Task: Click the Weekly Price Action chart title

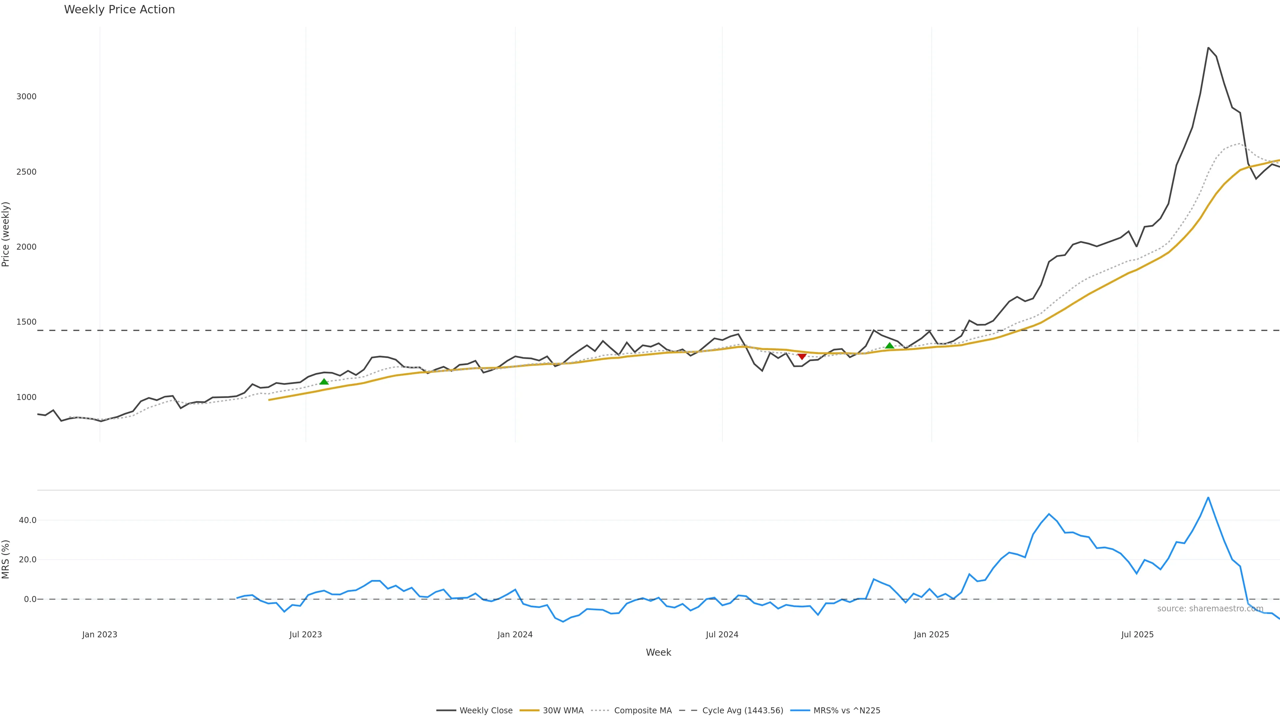Action: [x=119, y=9]
